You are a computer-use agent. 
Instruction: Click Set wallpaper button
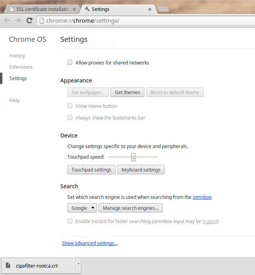pyautogui.click(x=88, y=92)
